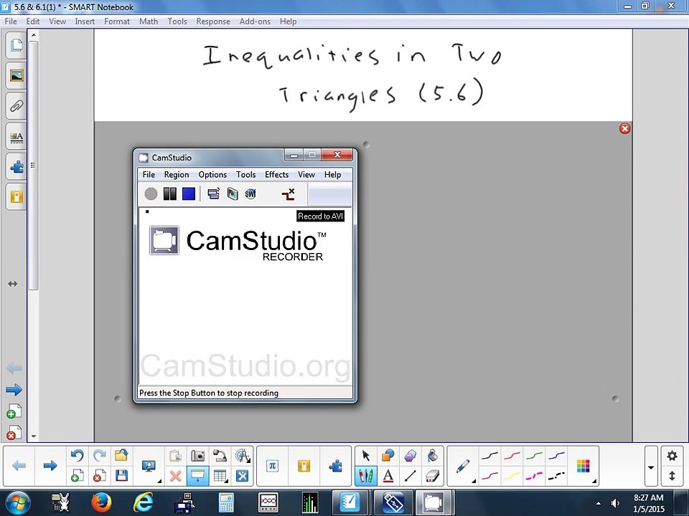This screenshot has width=689, height=516.
Task: Click the red Delete X icon
Action: pos(175,476)
